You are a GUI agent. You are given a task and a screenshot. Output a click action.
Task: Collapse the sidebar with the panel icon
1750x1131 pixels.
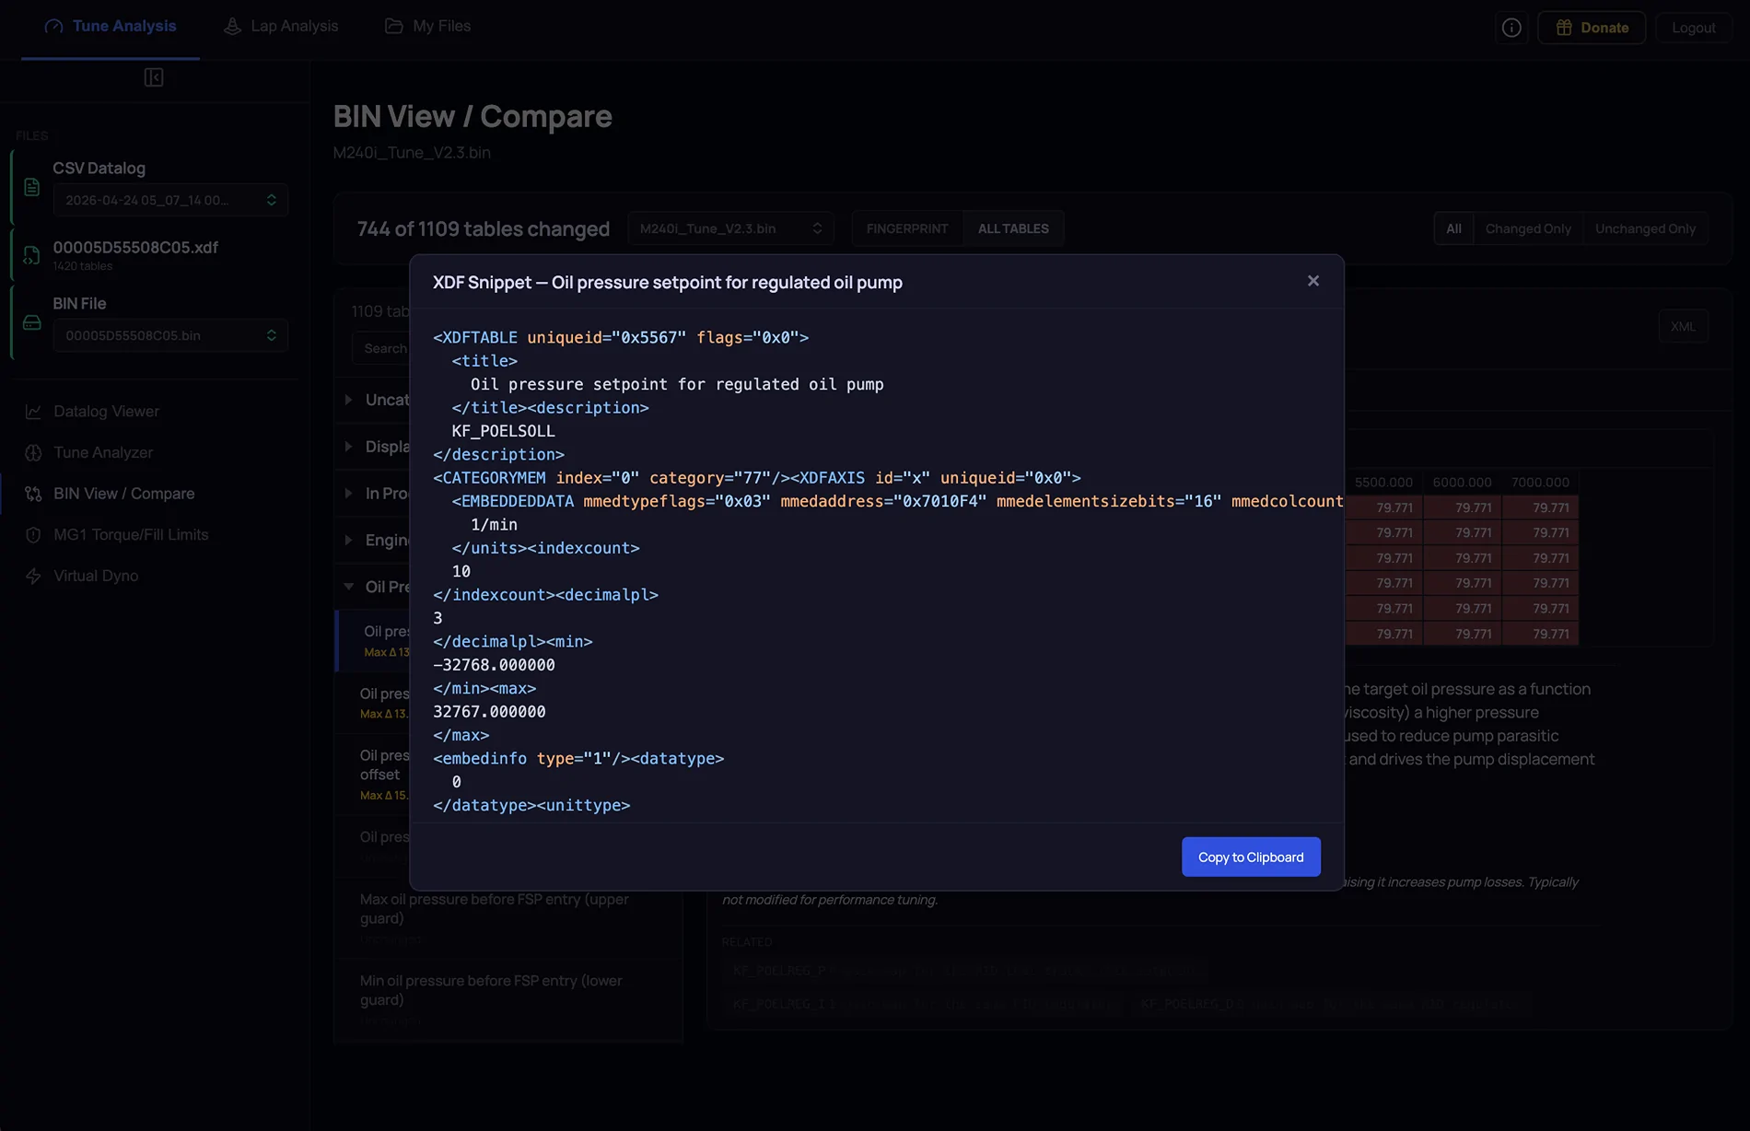click(x=154, y=77)
